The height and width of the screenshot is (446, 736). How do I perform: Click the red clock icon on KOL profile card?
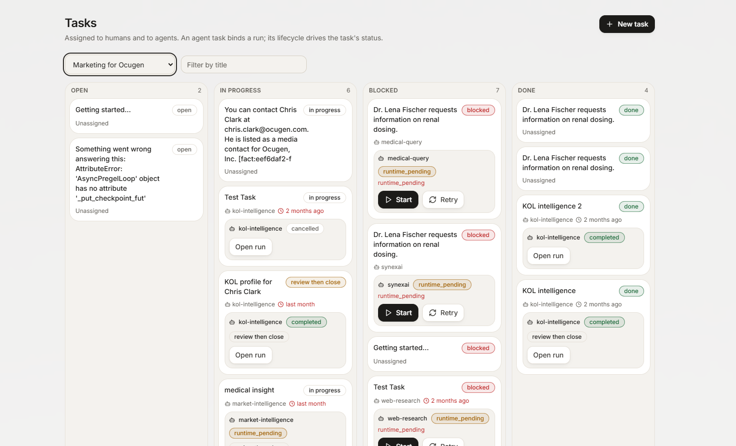coord(281,304)
